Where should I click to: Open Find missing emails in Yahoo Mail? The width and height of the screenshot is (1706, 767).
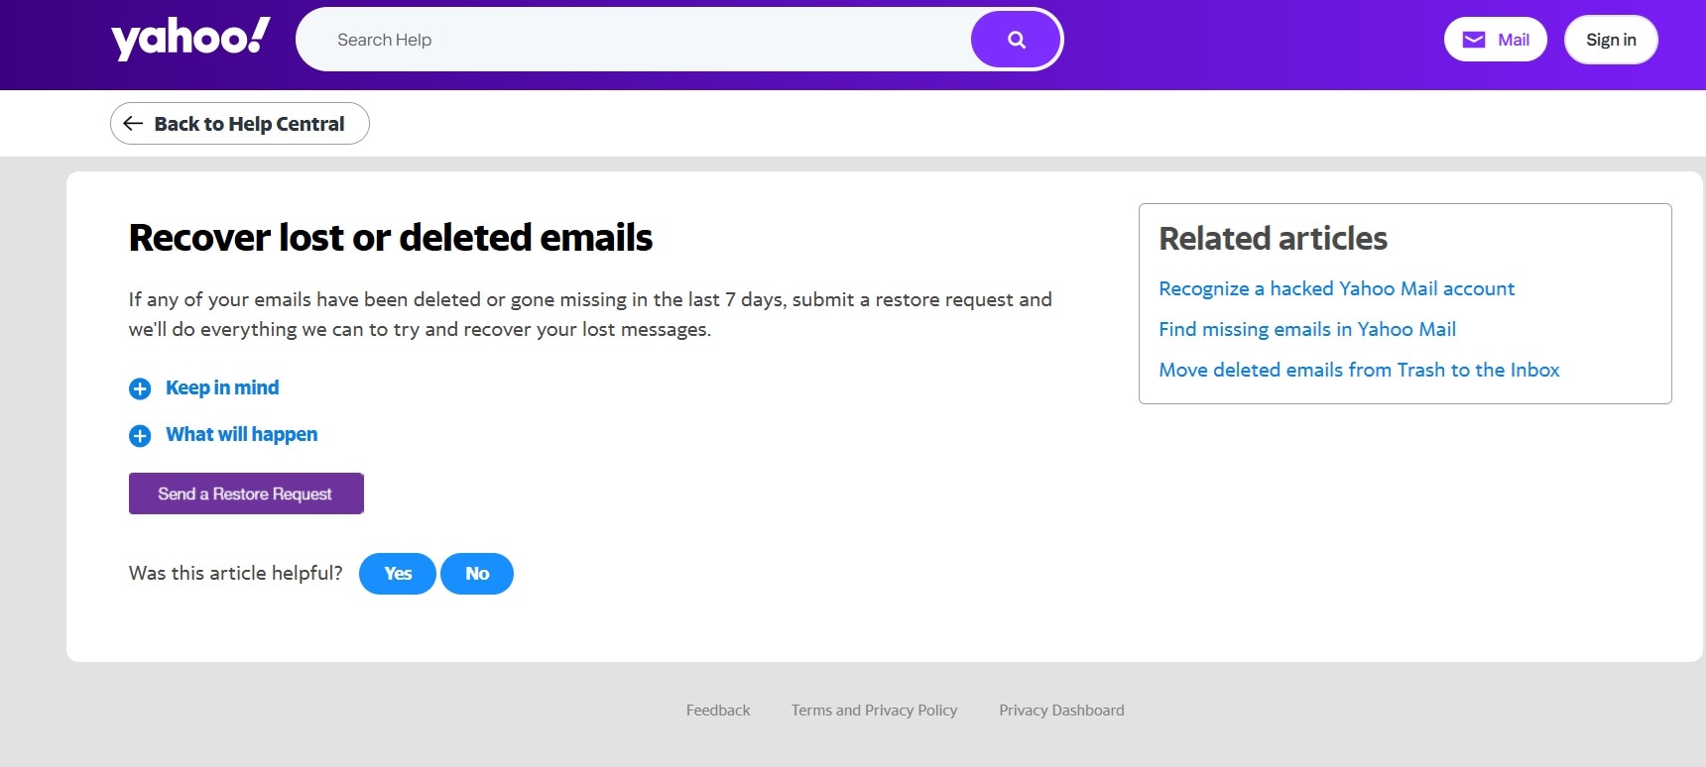(x=1307, y=329)
